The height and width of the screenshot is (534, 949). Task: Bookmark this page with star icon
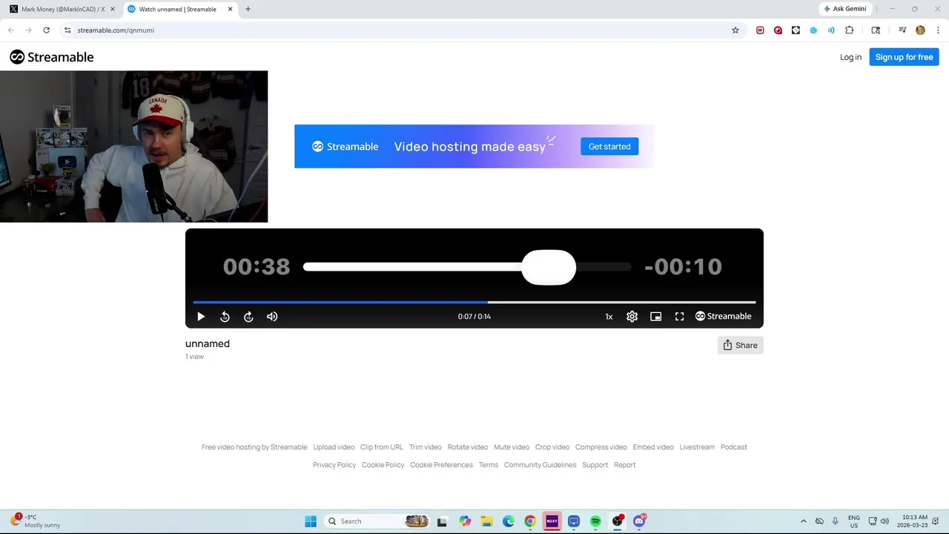click(735, 30)
